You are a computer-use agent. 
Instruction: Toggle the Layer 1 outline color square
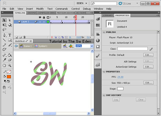click(48, 22)
